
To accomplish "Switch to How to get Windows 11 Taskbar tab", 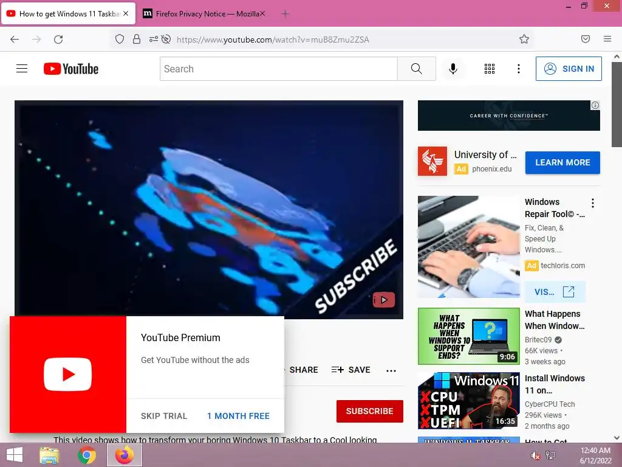I will pyautogui.click(x=69, y=13).
